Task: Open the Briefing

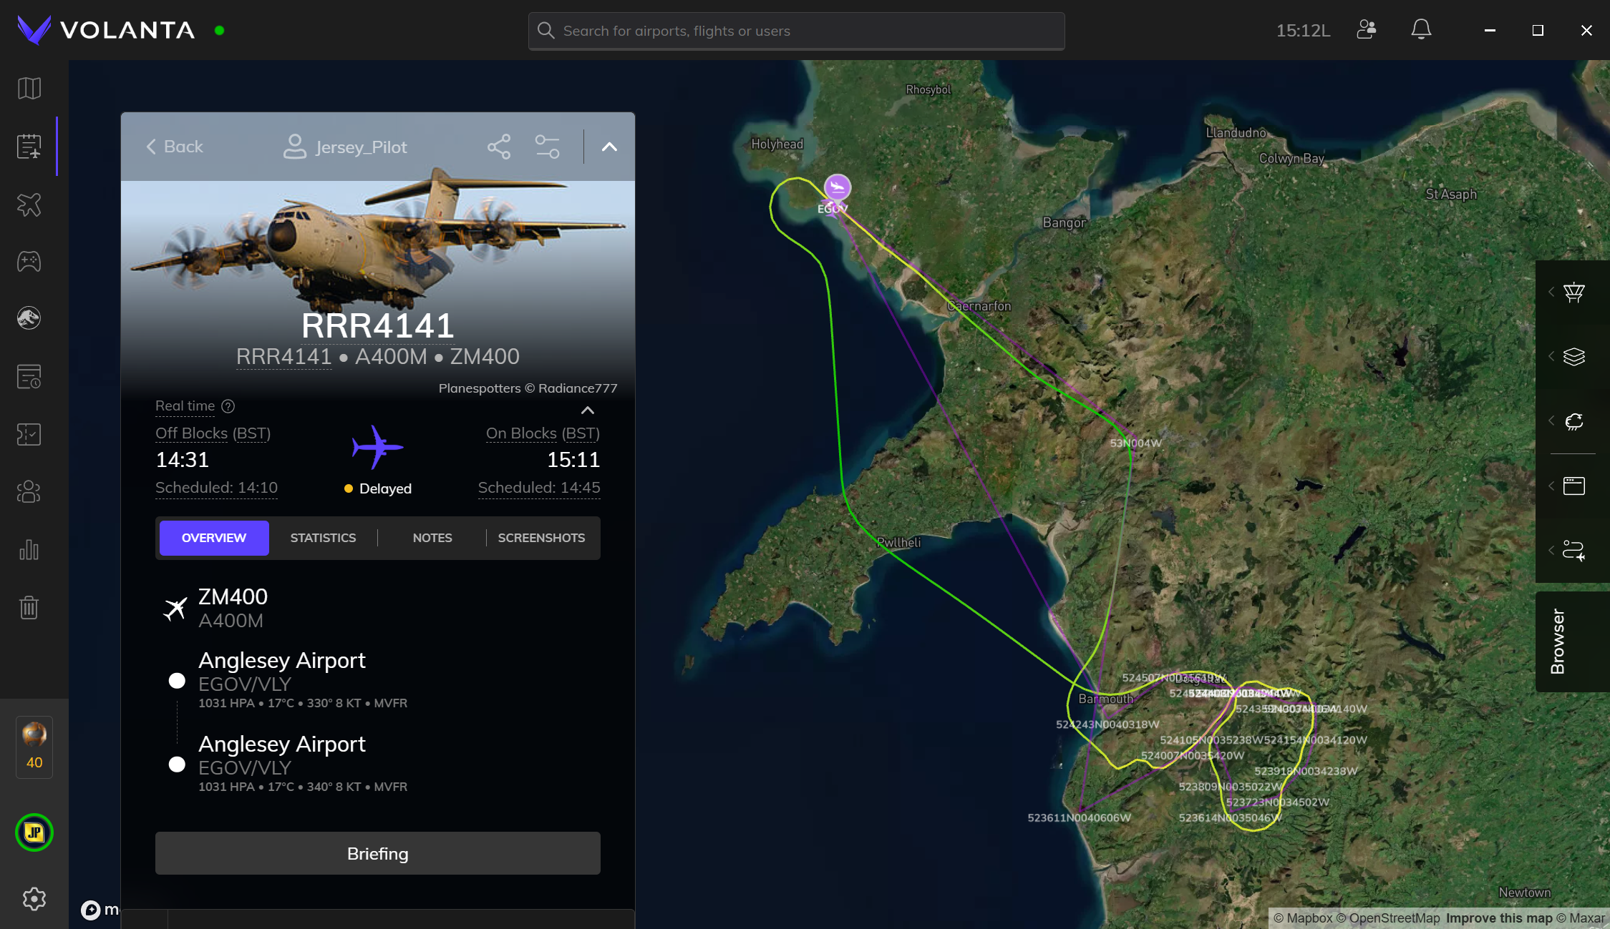Action: (378, 853)
